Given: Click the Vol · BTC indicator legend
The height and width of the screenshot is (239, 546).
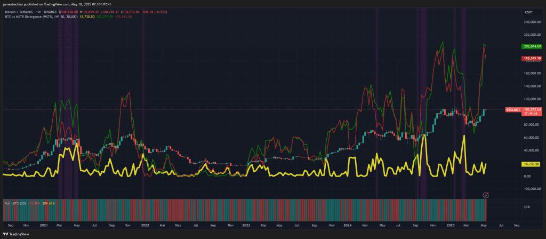Looking at the screenshot, I should [13, 203].
